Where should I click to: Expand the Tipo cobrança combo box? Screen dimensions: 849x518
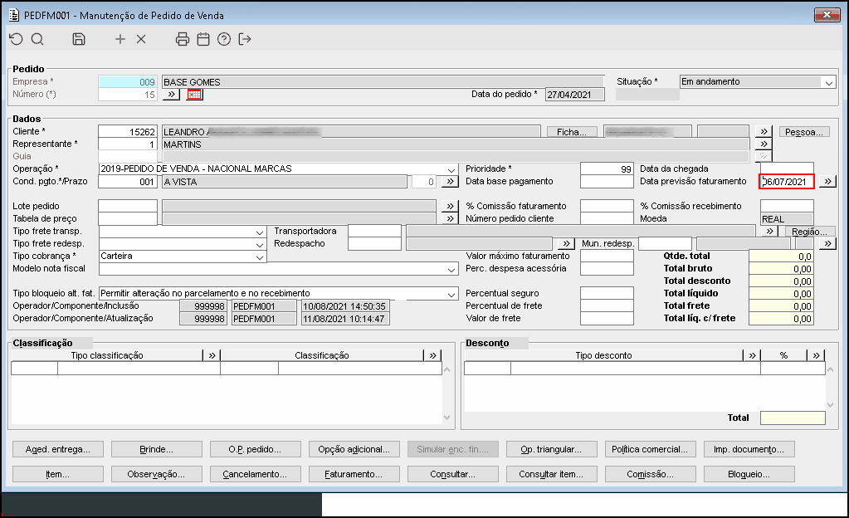coord(260,257)
